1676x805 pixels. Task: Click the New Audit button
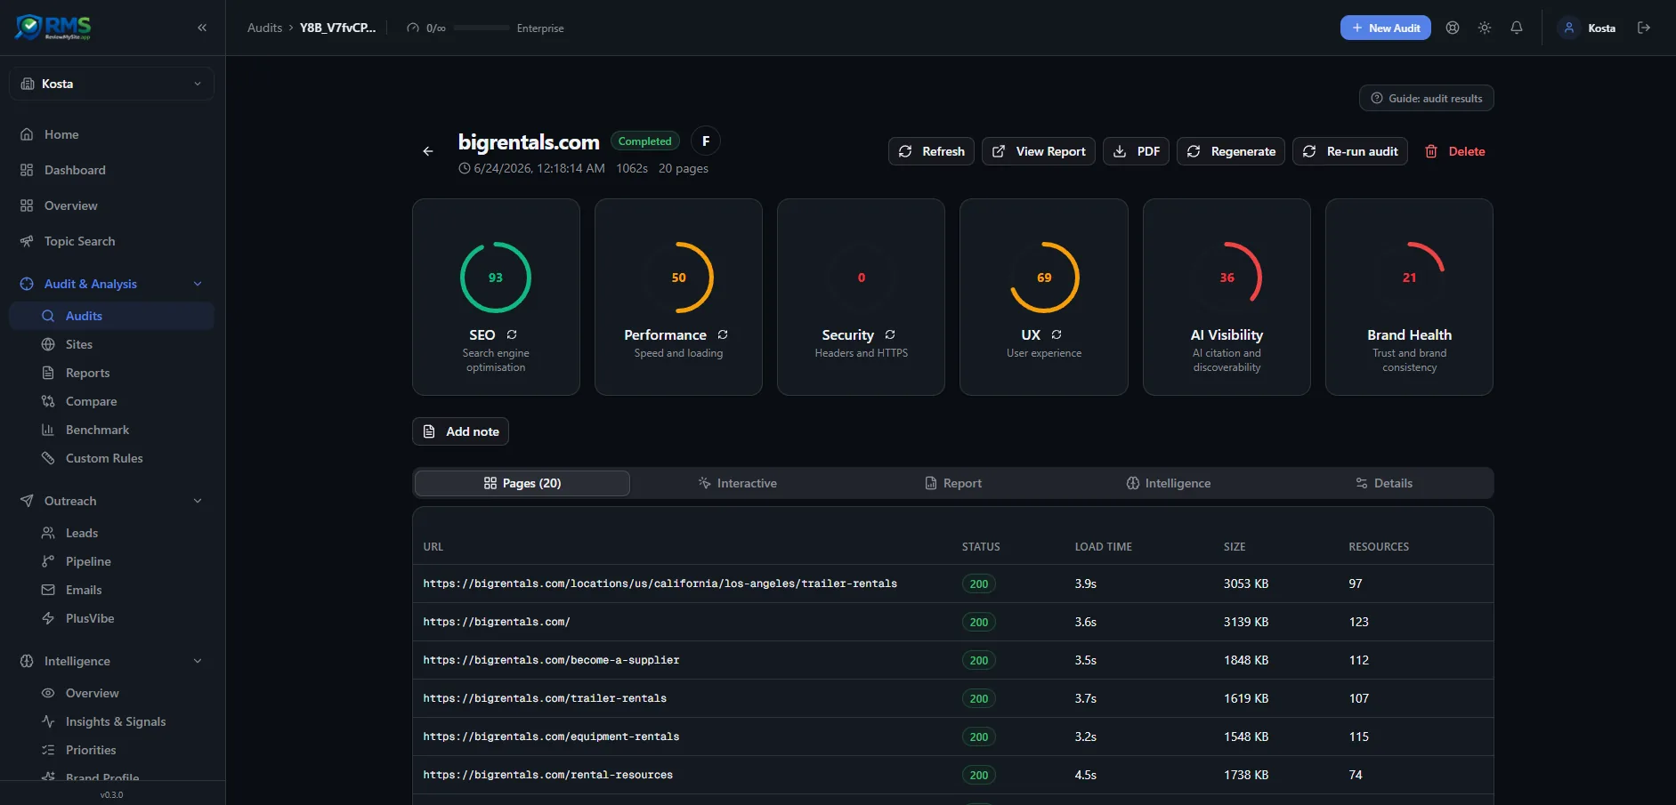pyautogui.click(x=1386, y=28)
